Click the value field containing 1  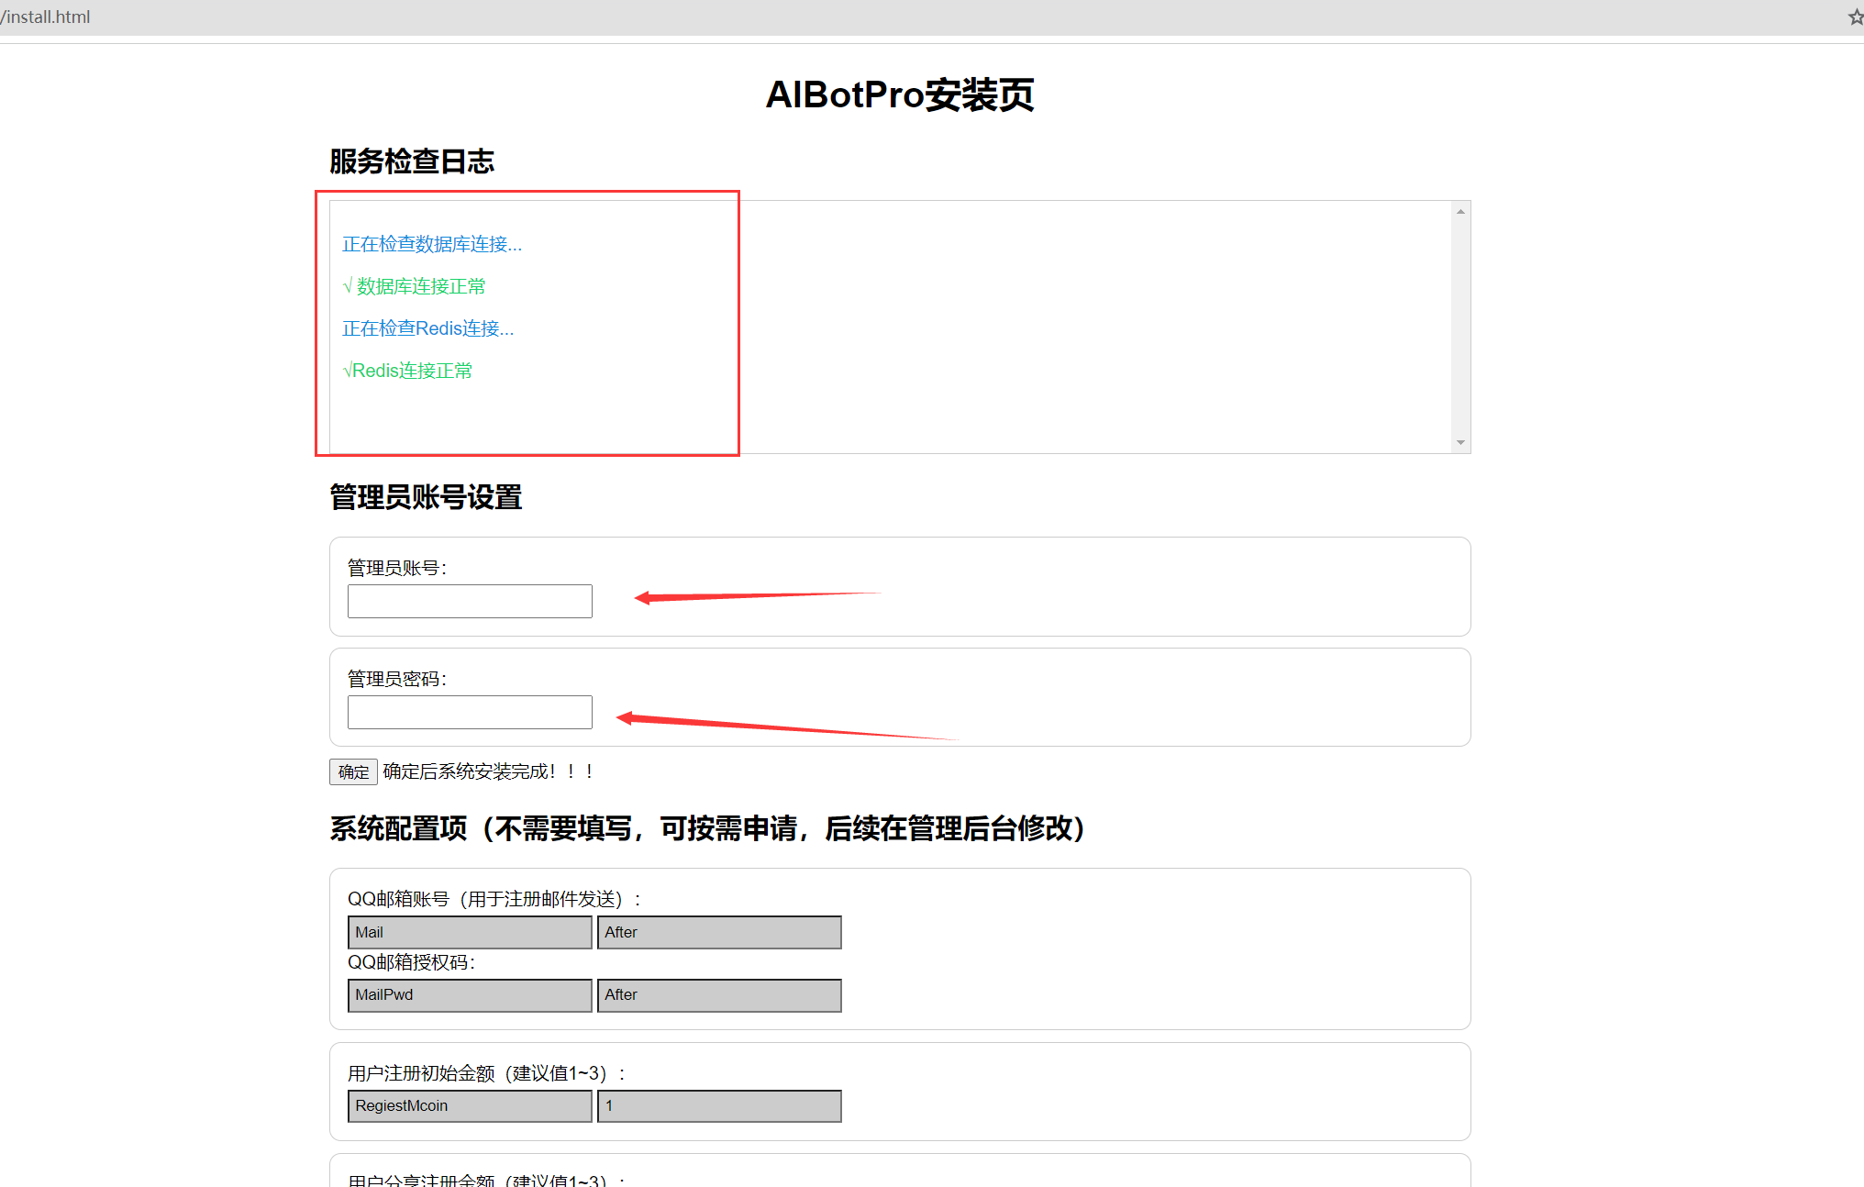(719, 1106)
